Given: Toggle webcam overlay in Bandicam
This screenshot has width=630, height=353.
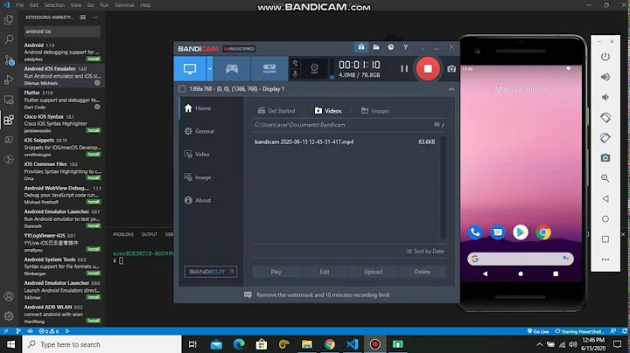Looking at the screenshot, I should pos(314,69).
